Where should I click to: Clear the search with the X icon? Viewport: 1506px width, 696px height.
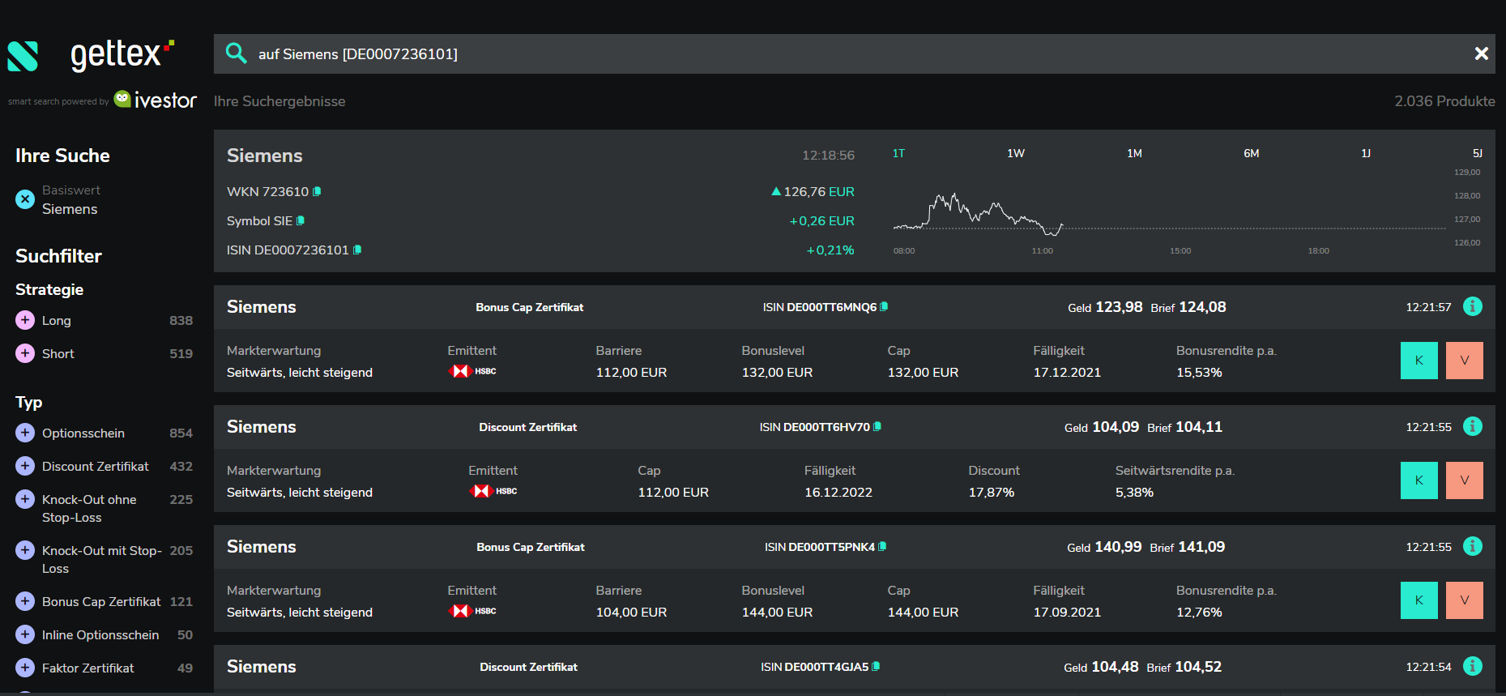[x=1481, y=53]
